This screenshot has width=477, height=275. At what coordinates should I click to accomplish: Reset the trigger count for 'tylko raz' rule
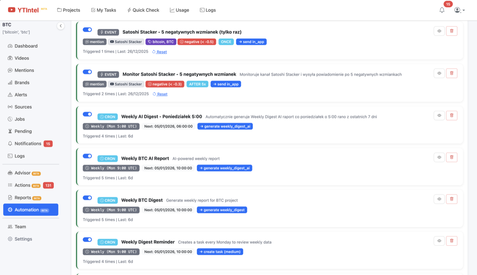coord(161,52)
